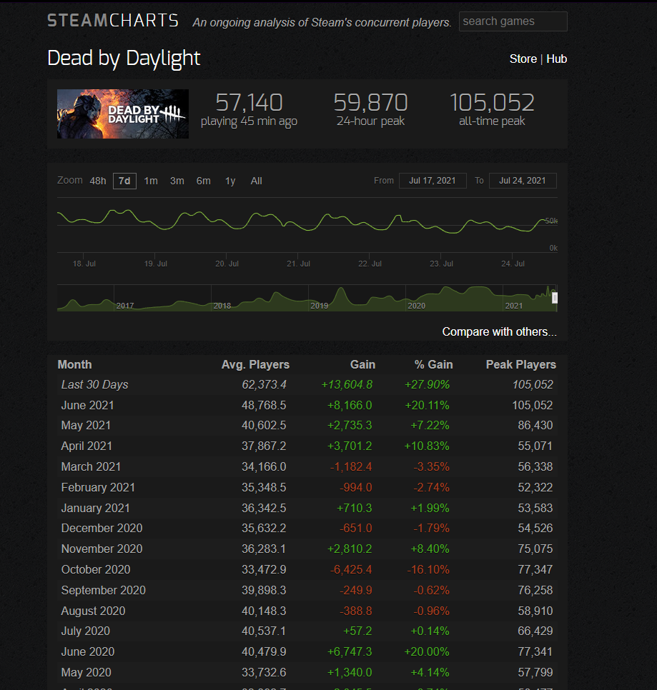Grab the navigator right range handle

tap(555, 298)
